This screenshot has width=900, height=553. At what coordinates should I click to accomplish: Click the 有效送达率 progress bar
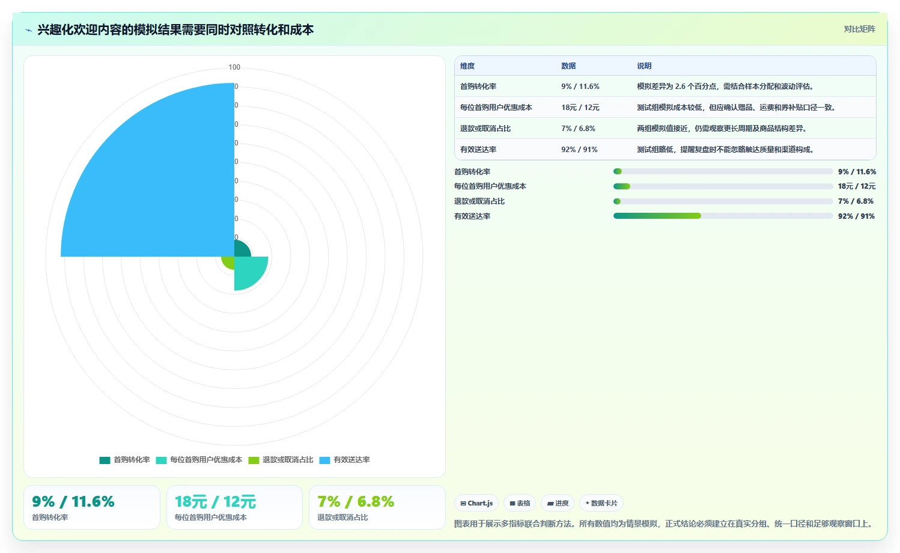(723, 216)
